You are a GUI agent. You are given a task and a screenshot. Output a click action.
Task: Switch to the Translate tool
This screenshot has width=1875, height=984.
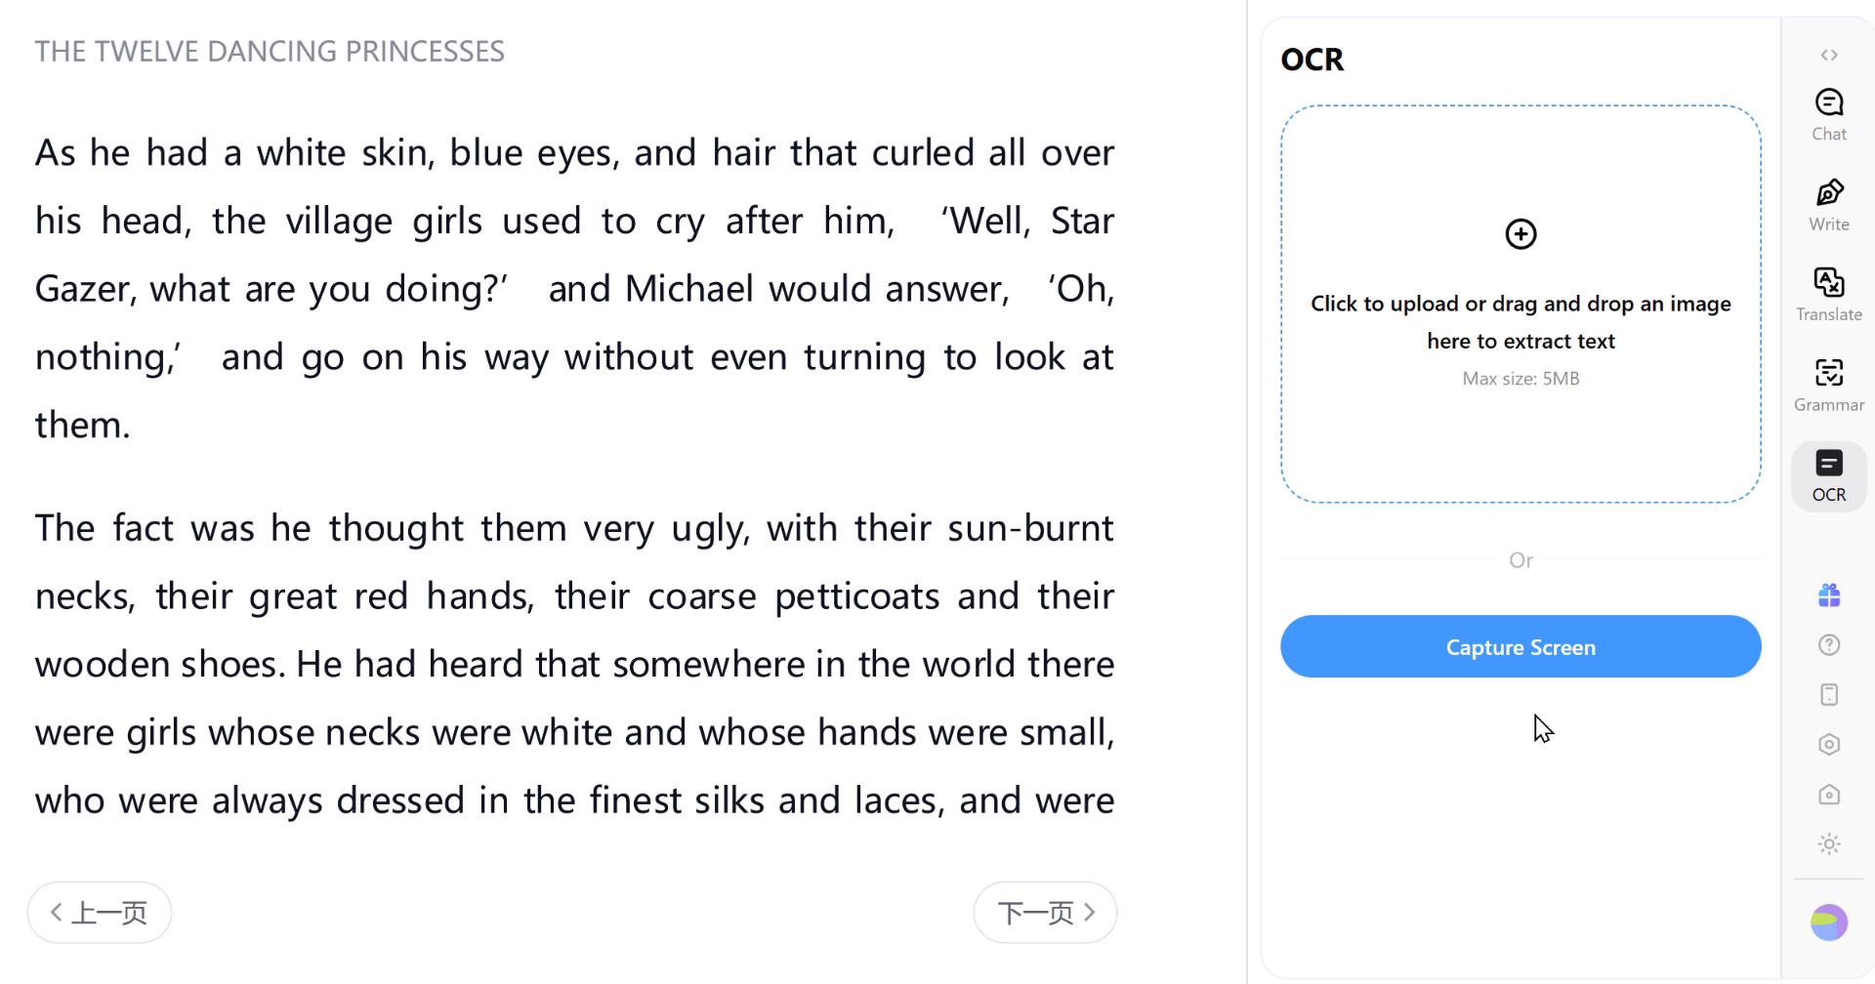pyautogui.click(x=1829, y=295)
